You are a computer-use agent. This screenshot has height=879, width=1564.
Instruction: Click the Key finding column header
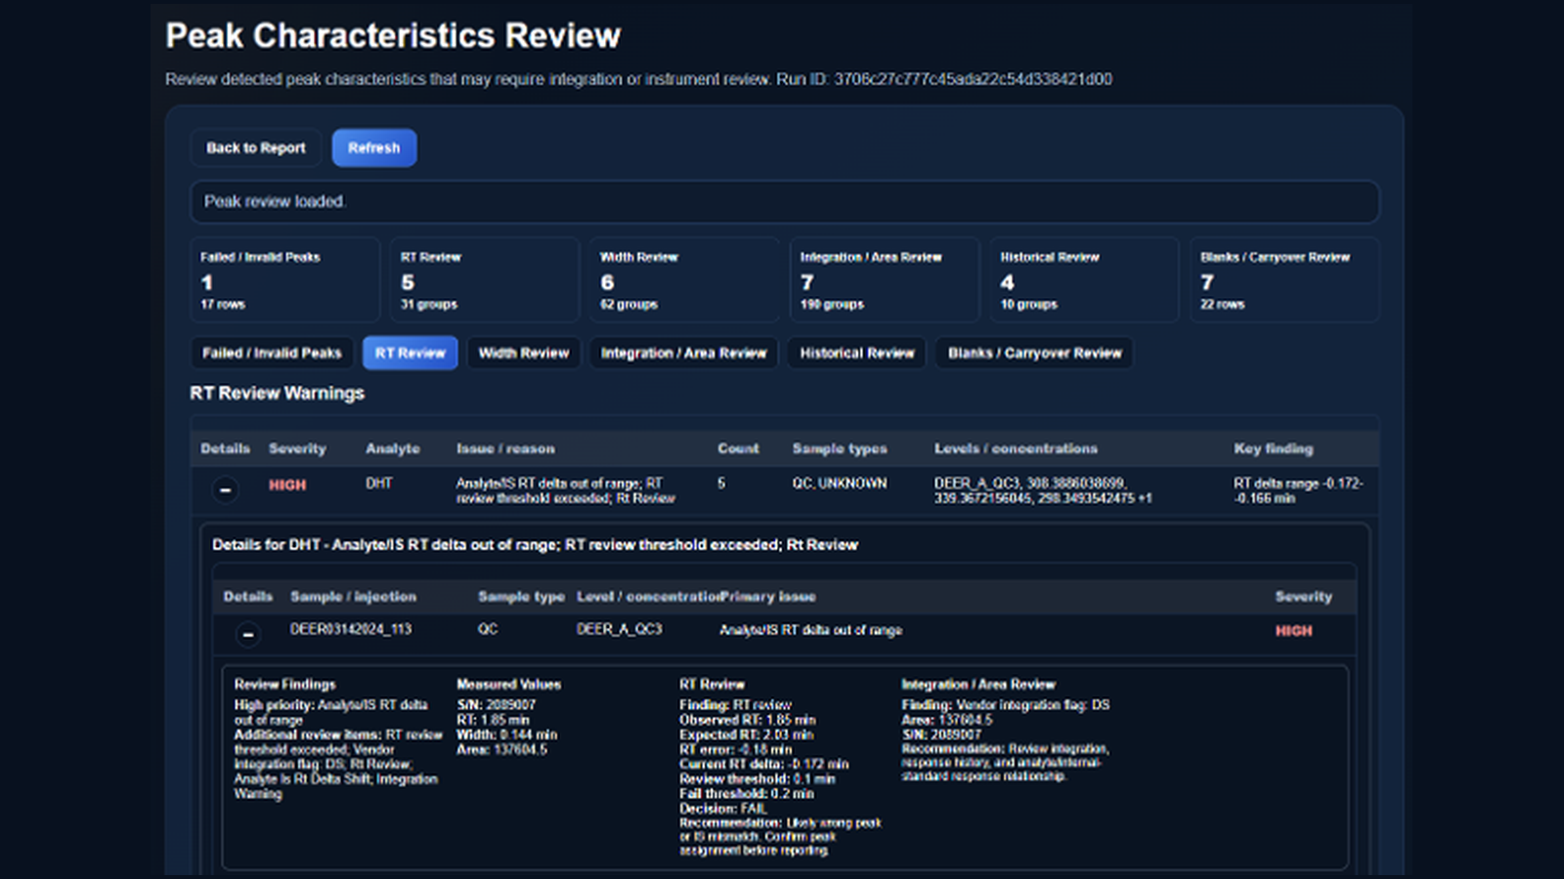coord(1273,448)
